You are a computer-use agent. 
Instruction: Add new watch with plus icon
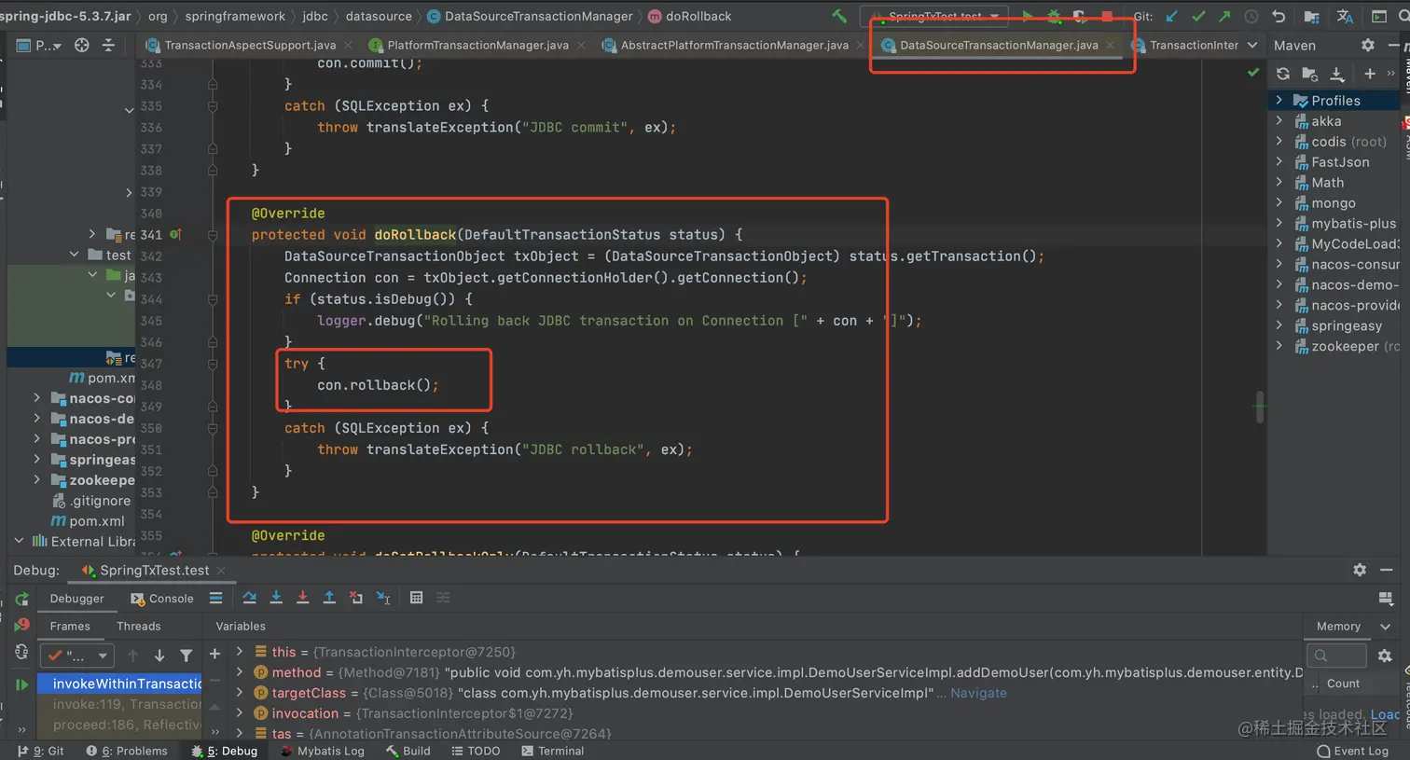click(x=214, y=654)
